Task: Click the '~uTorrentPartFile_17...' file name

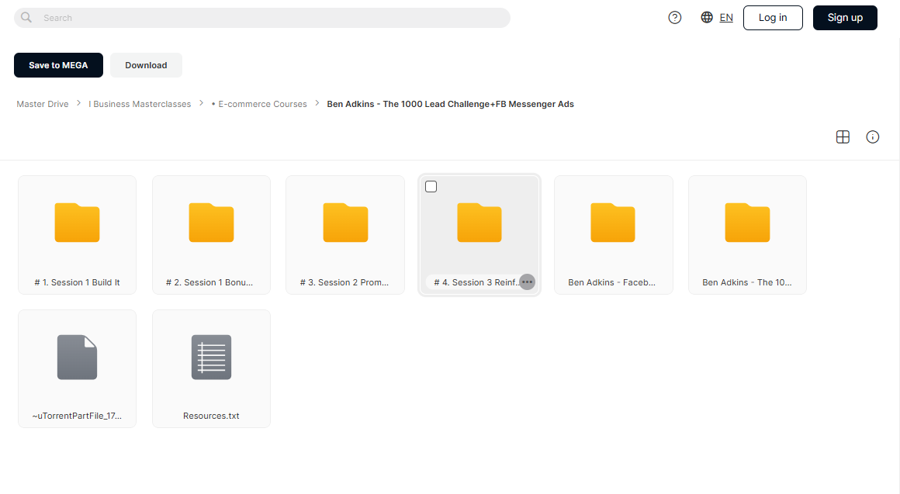Action: pos(77,416)
